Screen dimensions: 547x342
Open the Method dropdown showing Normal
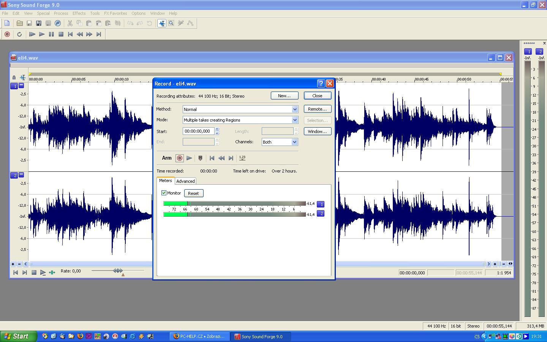tap(294, 109)
